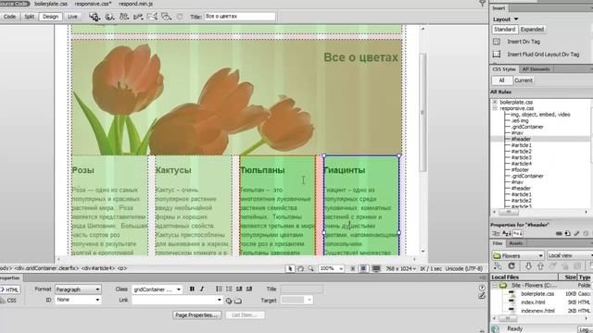Viewport: 593px width, 333px height.
Task: Switch CSS Styles panel to All mode
Action: click(x=502, y=80)
